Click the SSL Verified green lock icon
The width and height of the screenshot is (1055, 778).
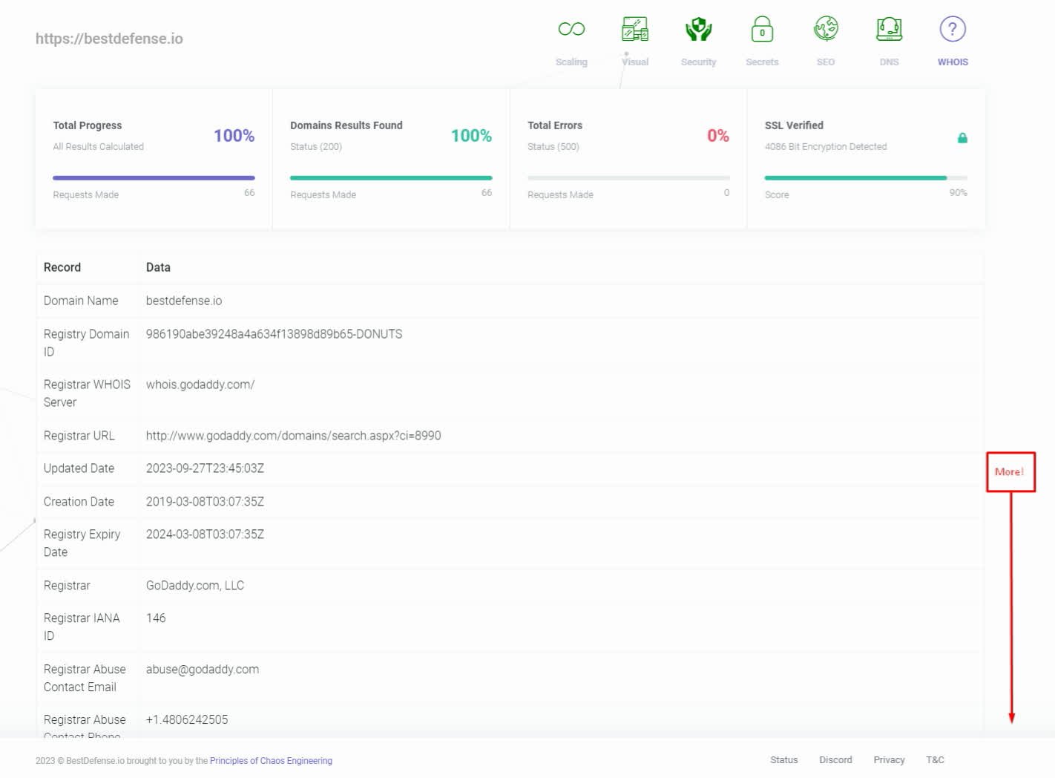pos(962,138)
